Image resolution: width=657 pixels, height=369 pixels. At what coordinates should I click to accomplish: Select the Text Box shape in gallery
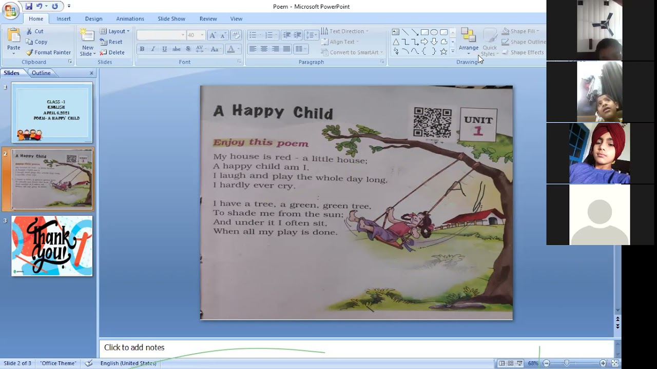[x=396, y=32]
